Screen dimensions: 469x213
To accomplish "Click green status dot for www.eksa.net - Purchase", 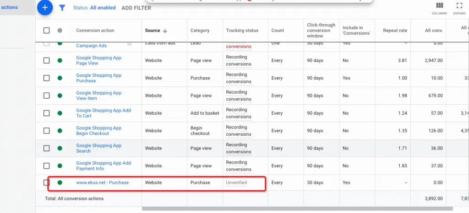I will coord(60,182).
